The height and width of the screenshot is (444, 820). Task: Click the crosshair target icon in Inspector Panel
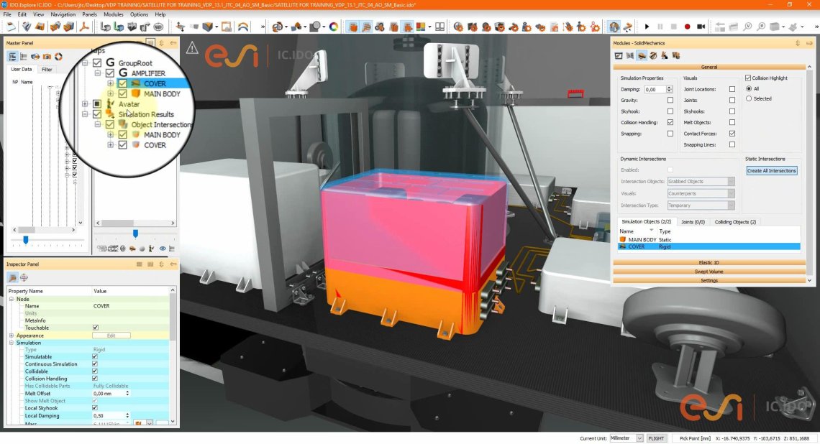point(24,278)
